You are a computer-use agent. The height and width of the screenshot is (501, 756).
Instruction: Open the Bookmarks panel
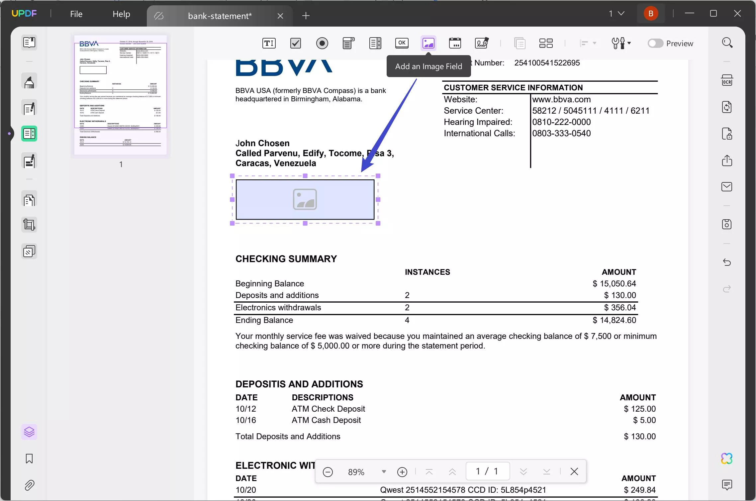(29, 459)
